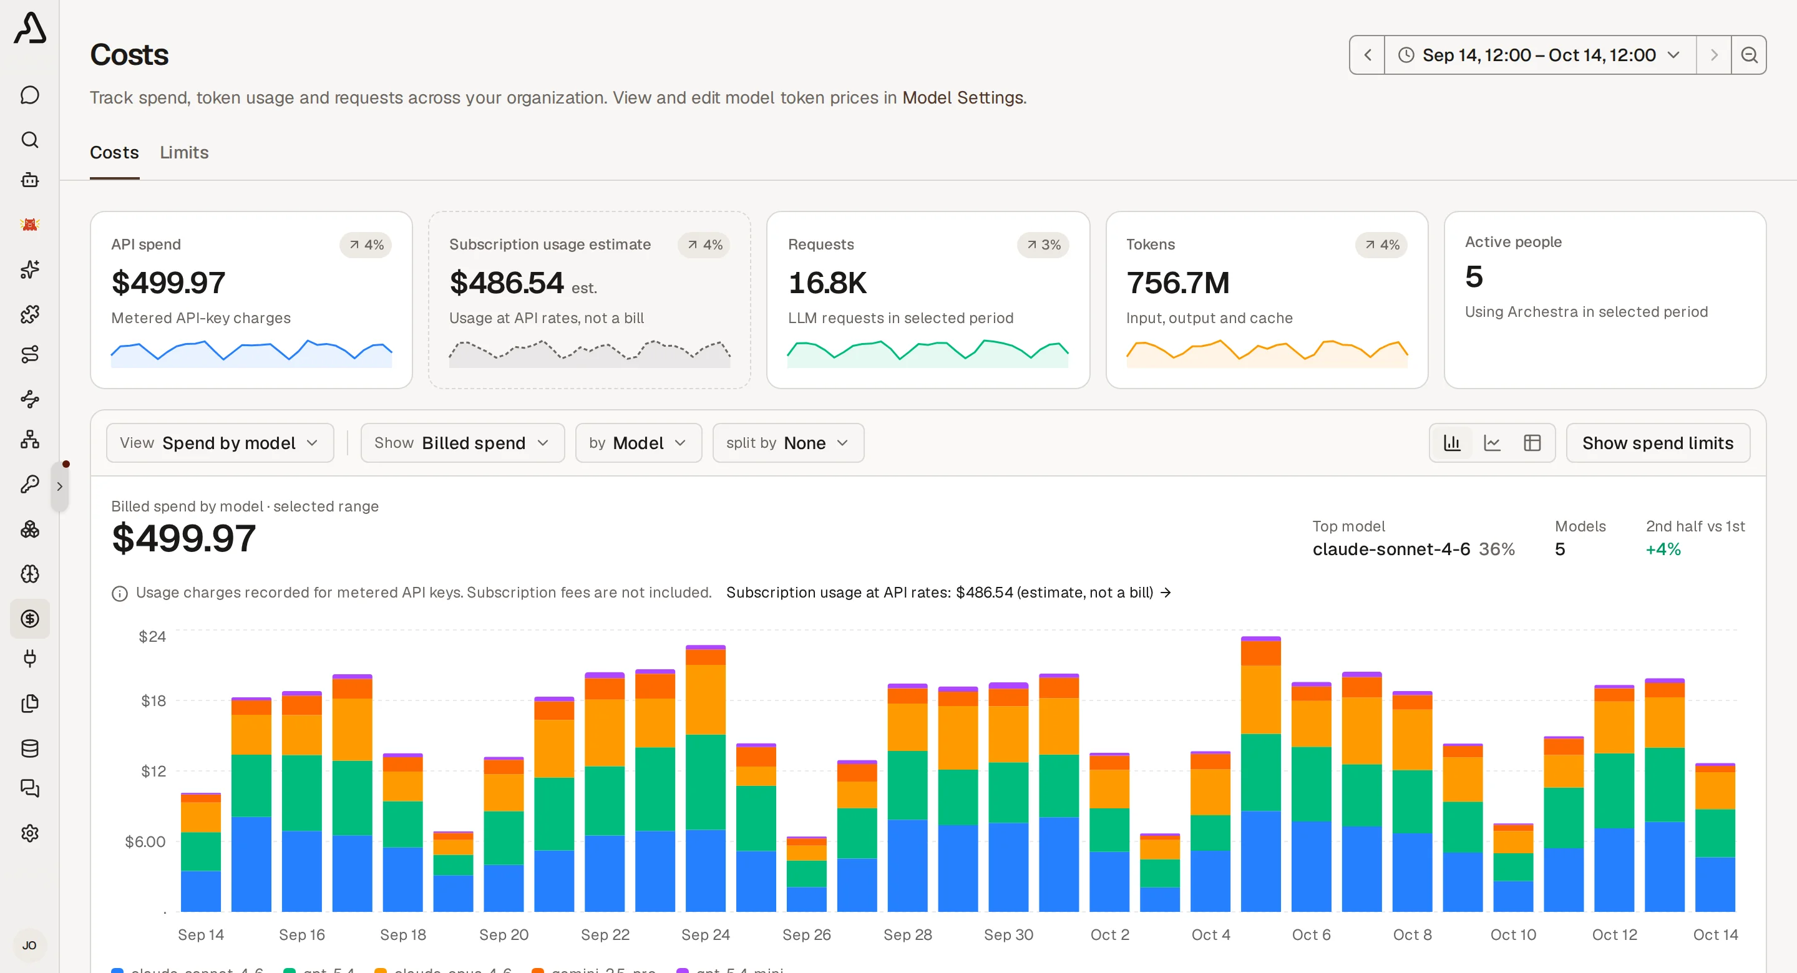This screenshot has height=973, width=1797.
Task: Click the Tokens card
Action: [x=1267, y=300]
